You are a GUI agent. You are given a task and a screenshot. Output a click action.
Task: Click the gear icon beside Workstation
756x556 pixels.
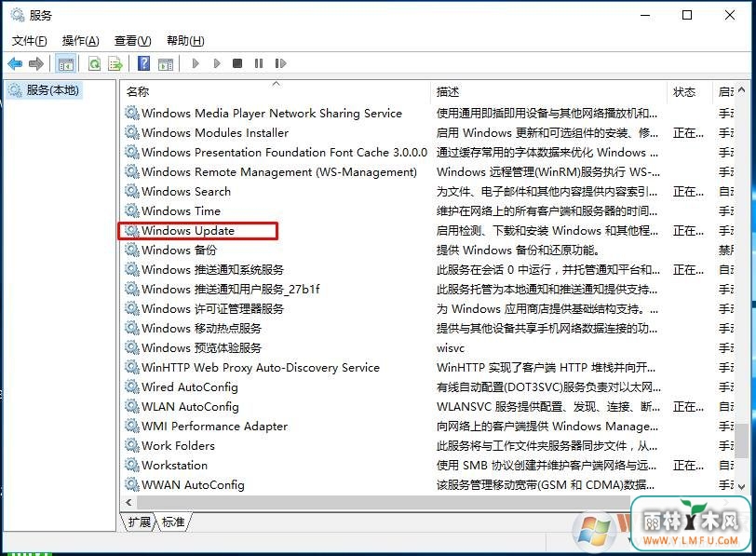click(131, 465)
